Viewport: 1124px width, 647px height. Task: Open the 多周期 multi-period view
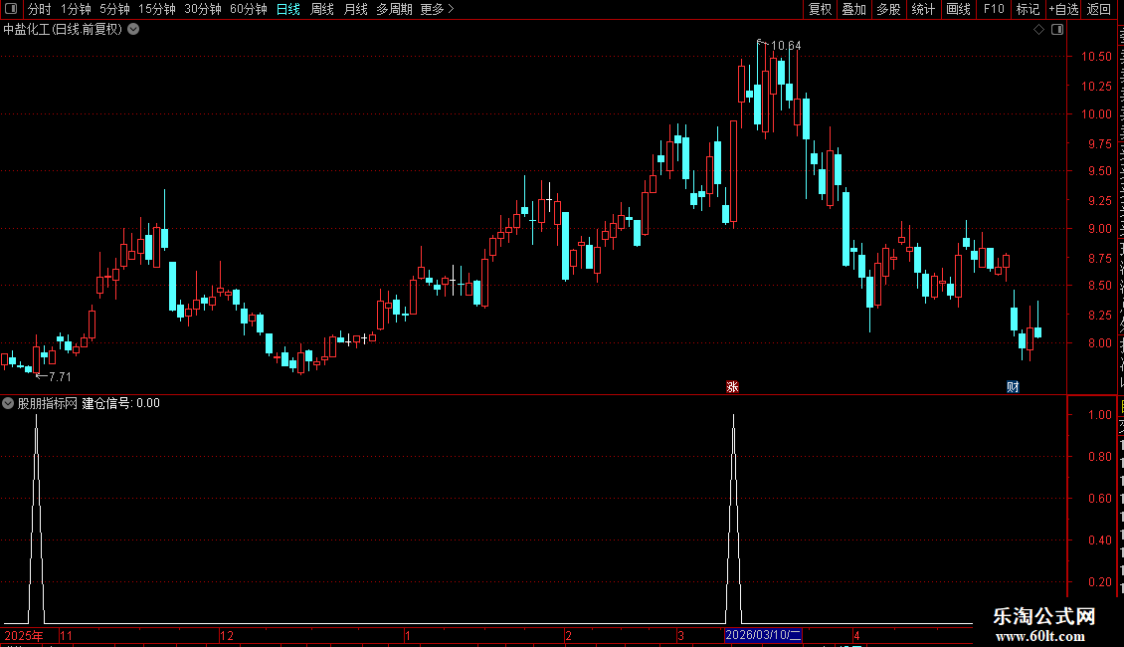(394, 9)
